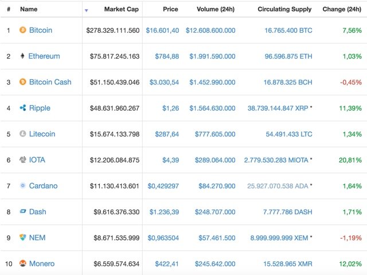Open the NEM link
The height and width of the screenshot is (275, 367).
(37, 238)
